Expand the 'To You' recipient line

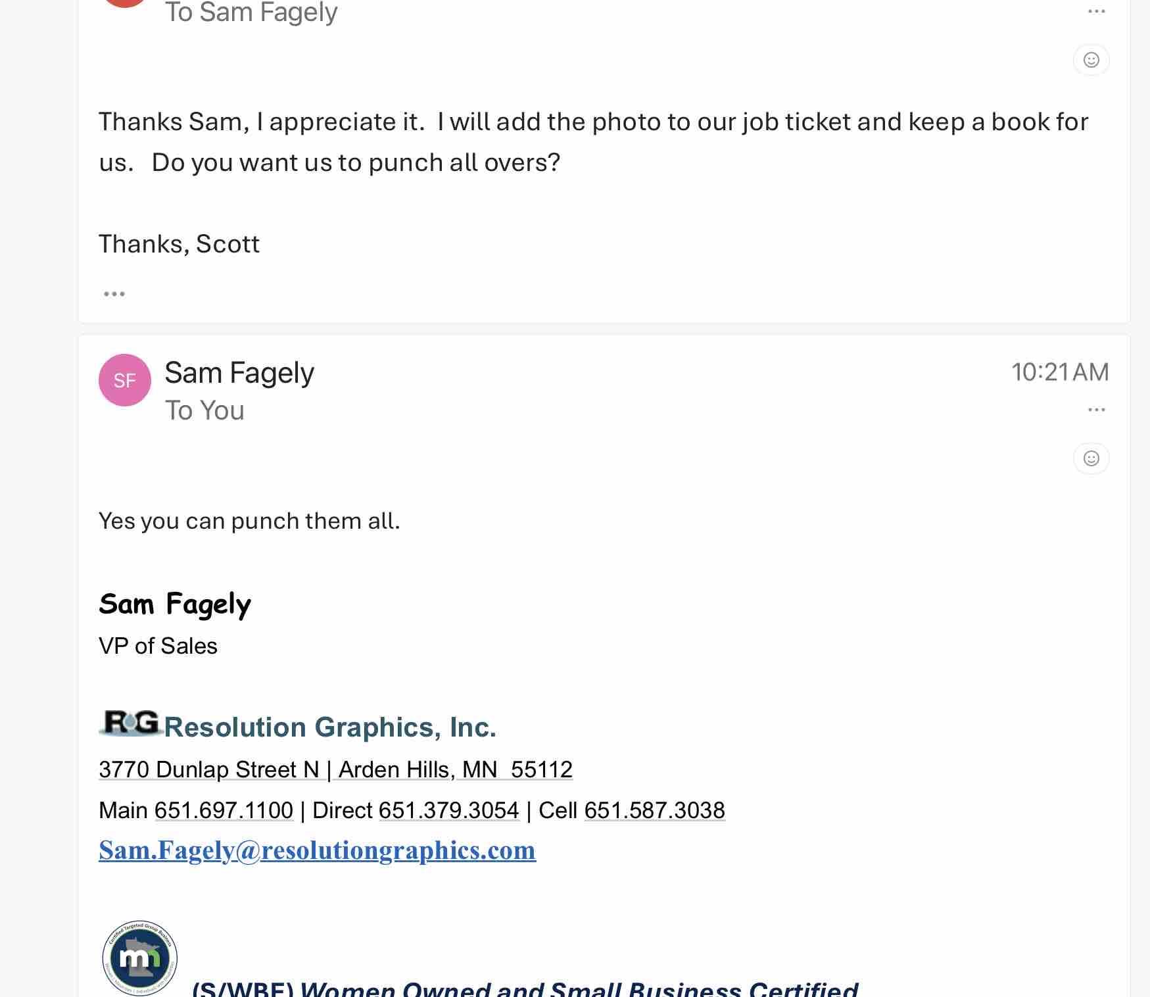tap(204, 410)
